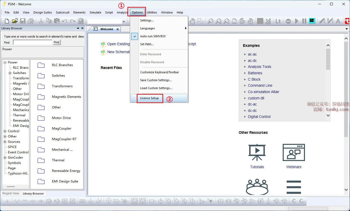Screen dimensions: 350x211
Task: Expand the ac-ac examples entry
Action: [245, 54]
